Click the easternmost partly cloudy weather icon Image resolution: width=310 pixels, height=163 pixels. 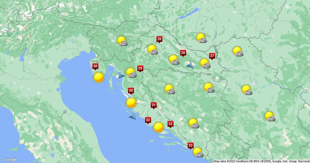tap(270, 116)
